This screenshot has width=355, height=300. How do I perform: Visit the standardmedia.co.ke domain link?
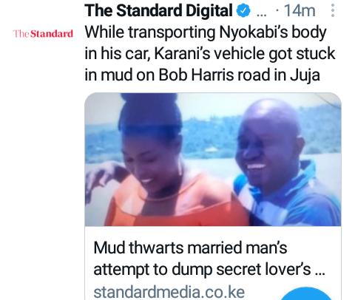[x=169, y=293]
